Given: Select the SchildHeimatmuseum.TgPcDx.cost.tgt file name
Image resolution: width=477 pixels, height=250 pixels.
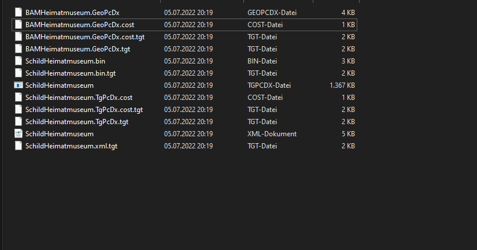Looking at the screenshot, I should (x=84, y=109).
